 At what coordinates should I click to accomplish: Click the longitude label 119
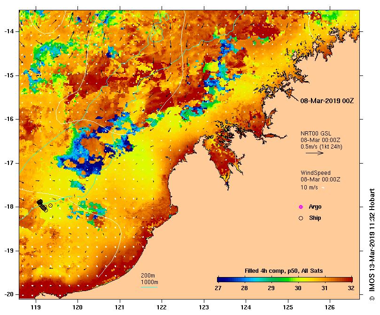tap(36, 307)
